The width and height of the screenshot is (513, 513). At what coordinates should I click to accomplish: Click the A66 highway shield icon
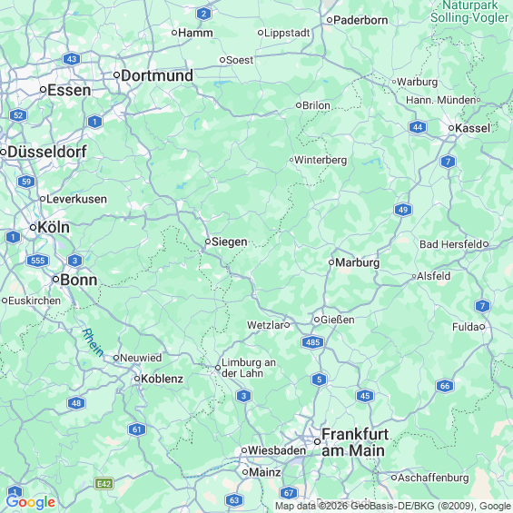(x=445, y=386)
